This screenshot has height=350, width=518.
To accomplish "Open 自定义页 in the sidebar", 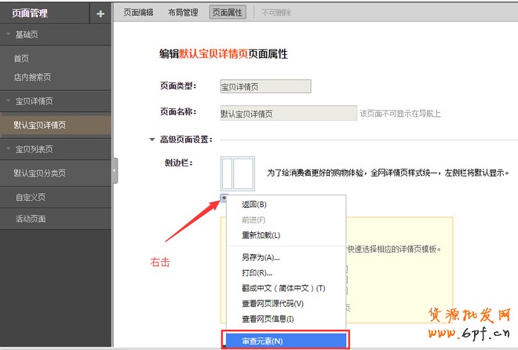I will click(31, 197).
